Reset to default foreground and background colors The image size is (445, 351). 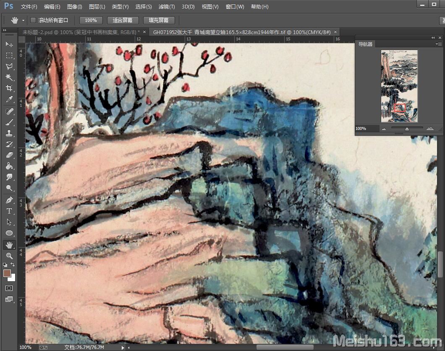click(x=5, y=264)
